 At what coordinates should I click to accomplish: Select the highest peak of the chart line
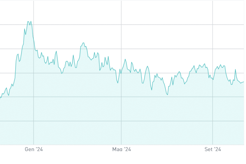pyautogui.click(x=28, y=22)
